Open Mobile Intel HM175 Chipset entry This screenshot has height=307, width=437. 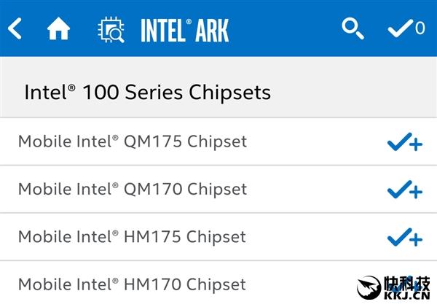(133, 236)
